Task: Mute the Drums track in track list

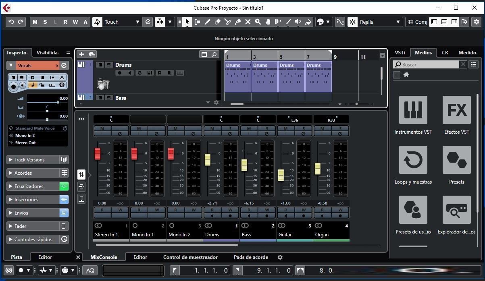Action: click(x=100, y=65)
